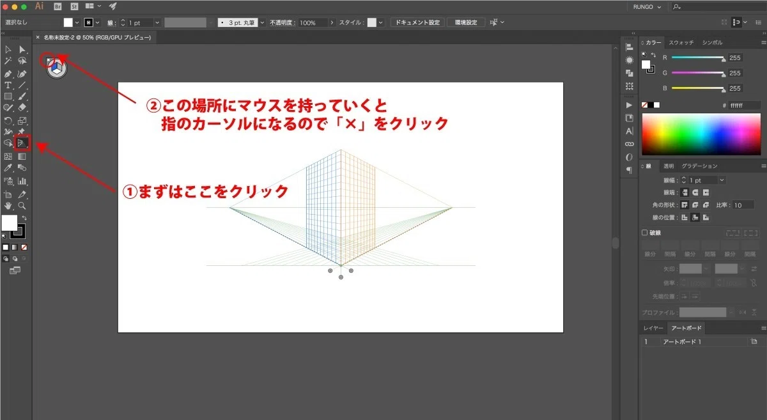Select the Eyedropper tool
The width and height of the screenshot is (767, 420).
pyautogui.click(x=8, y=167)
